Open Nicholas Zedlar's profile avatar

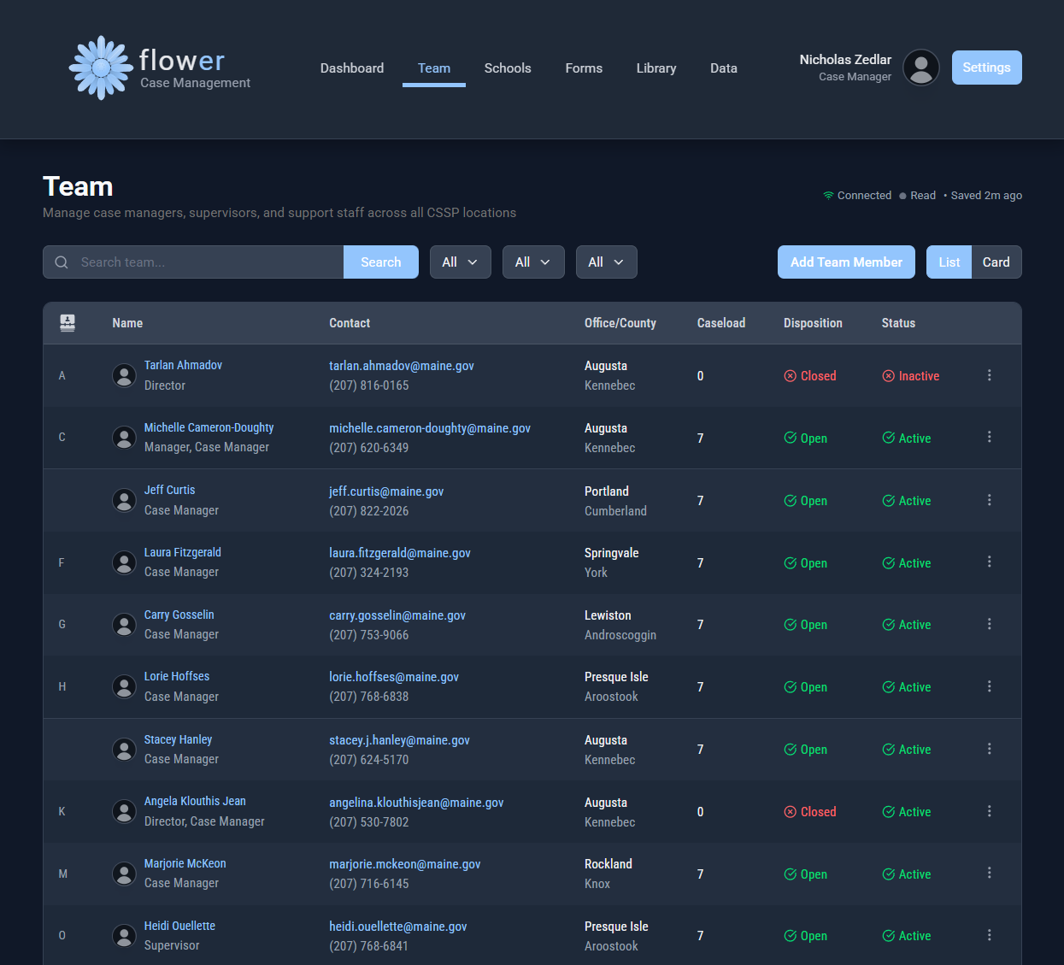(920, 68)
